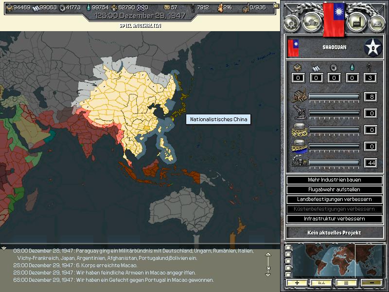Viewport: 389px width, 292px height.
Task: Click the small flag beside Shaoguan
Action: [x=293, y=48]
